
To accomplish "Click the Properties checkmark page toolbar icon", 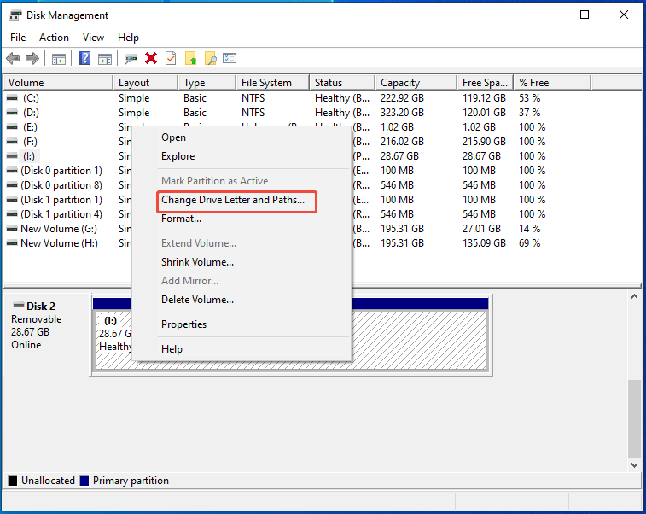I will click(171, 58).
